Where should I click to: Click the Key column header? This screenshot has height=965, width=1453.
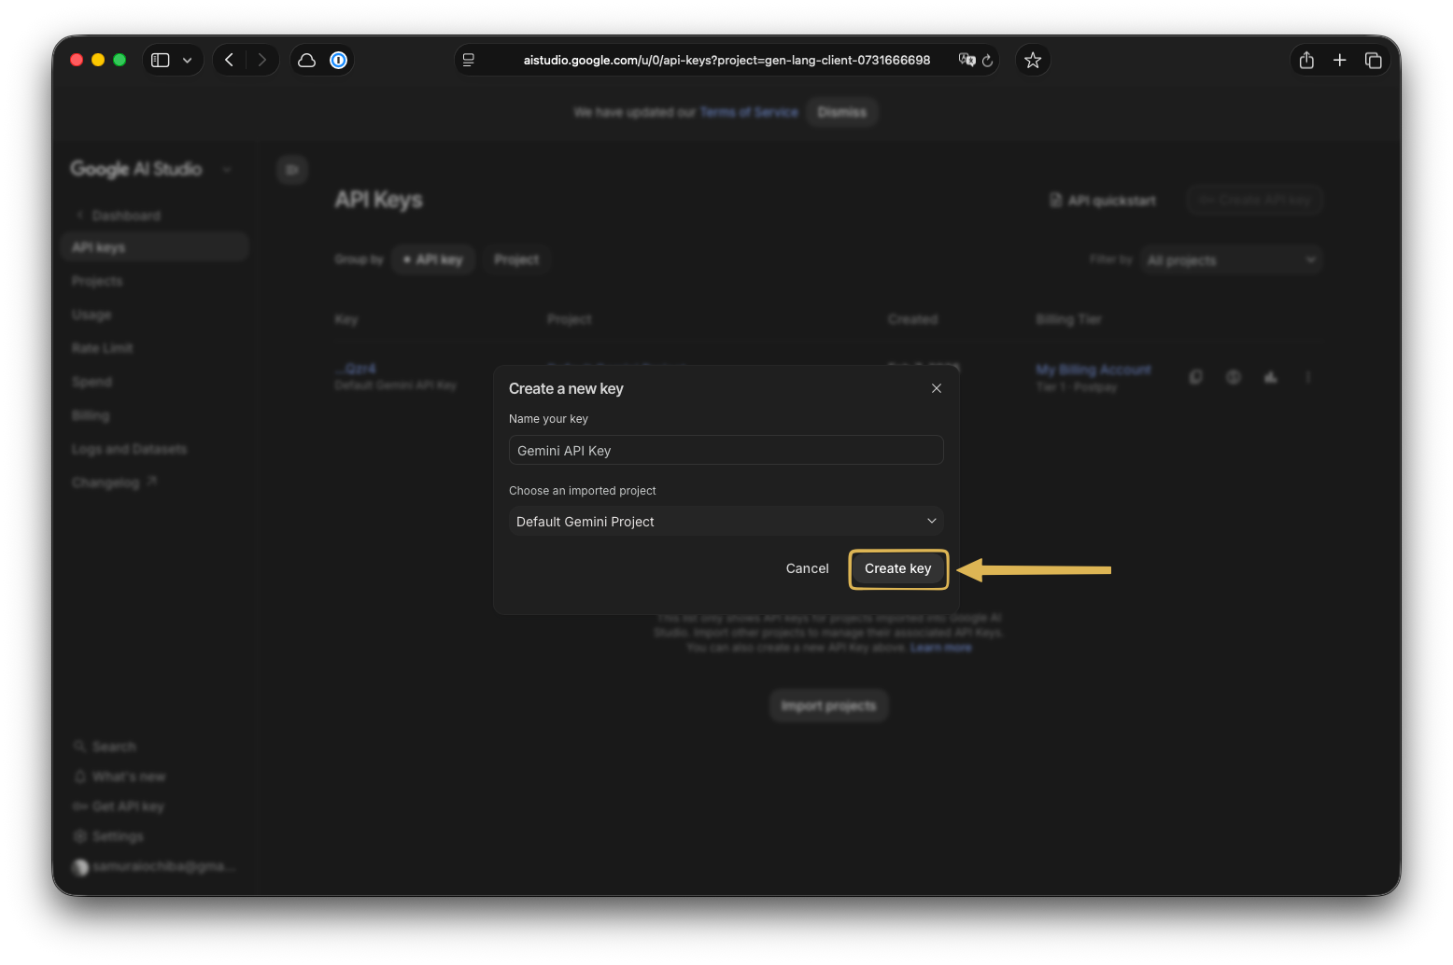[x=346, y=319]
